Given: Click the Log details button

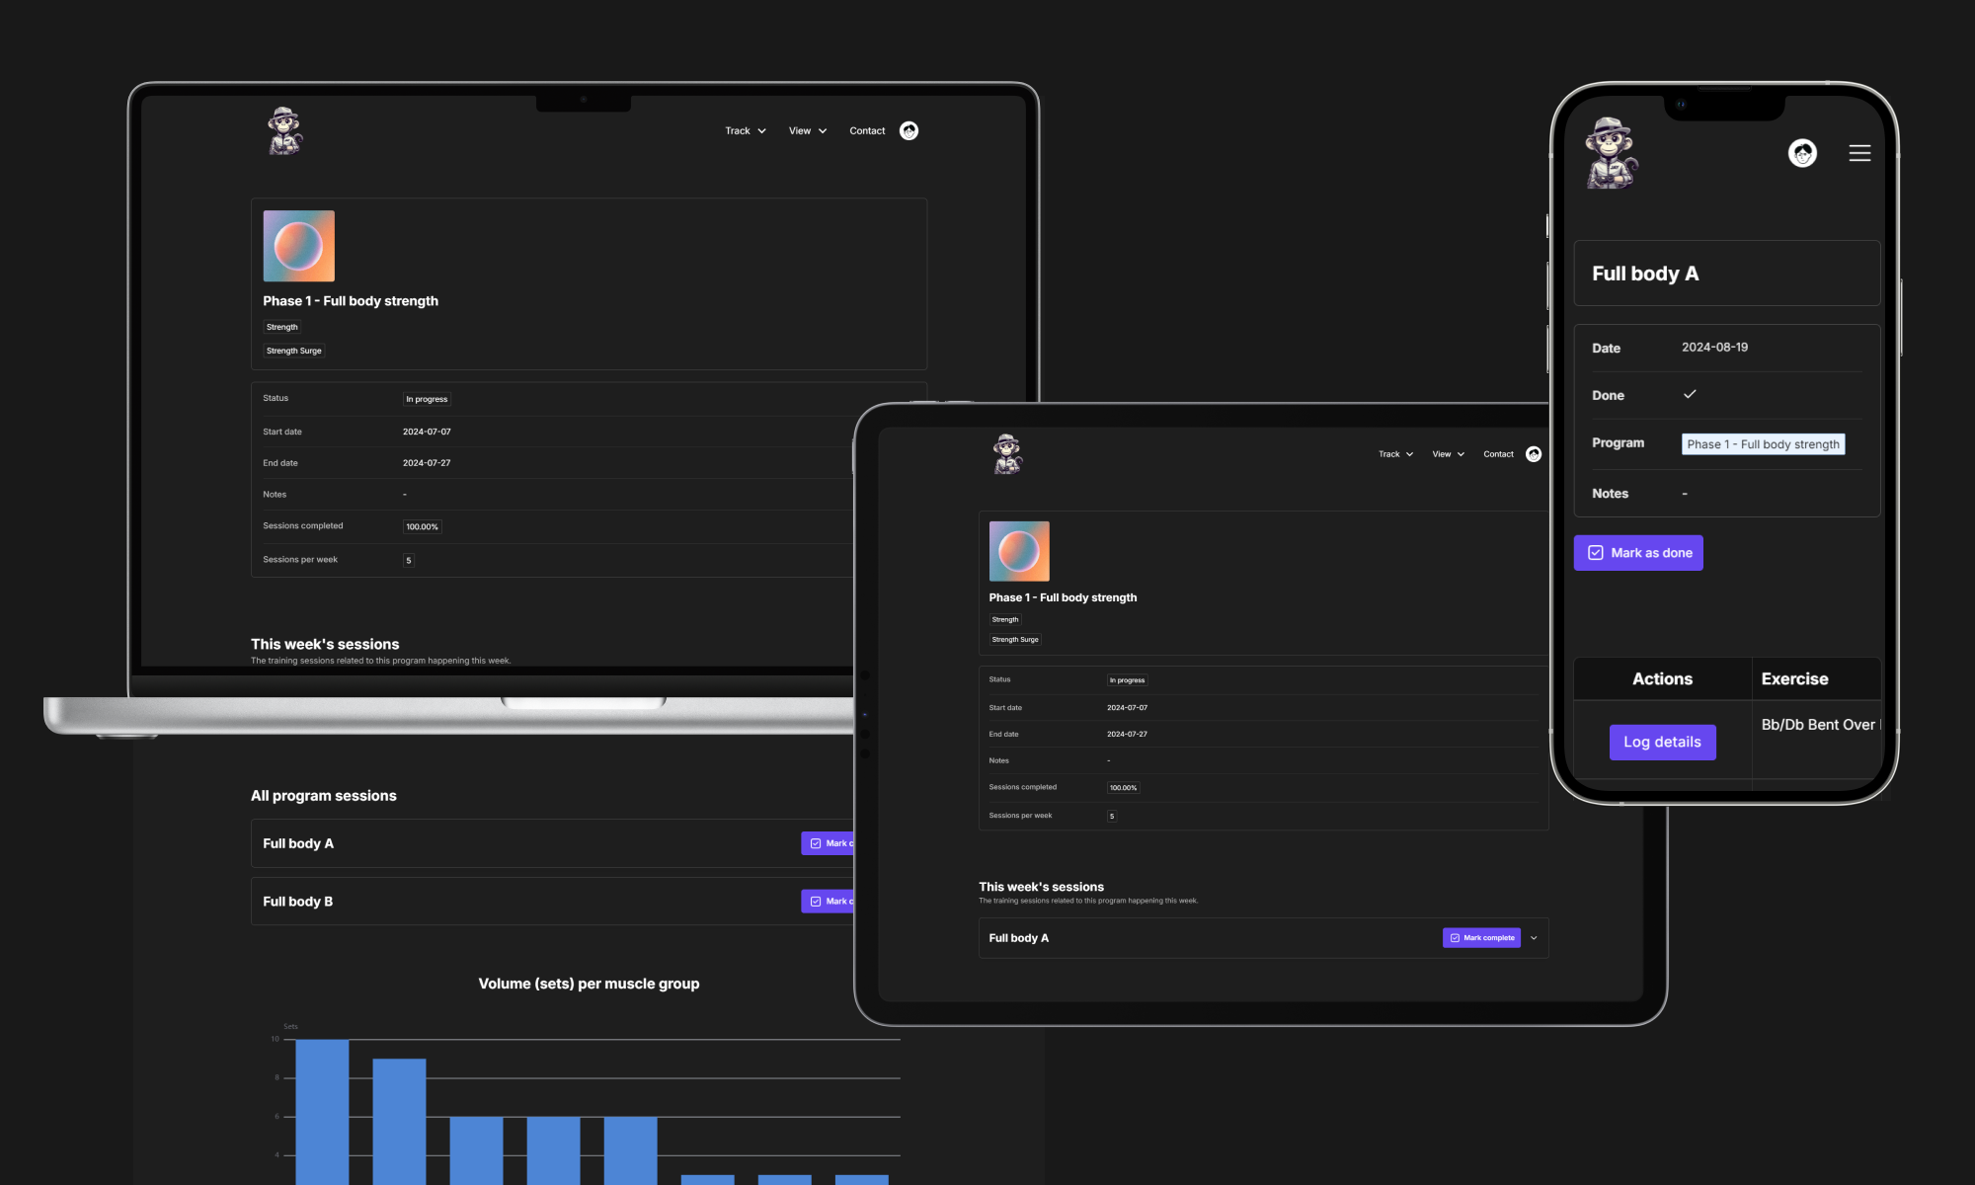Looking at the screenshot, I should (x=1662, y=742).
